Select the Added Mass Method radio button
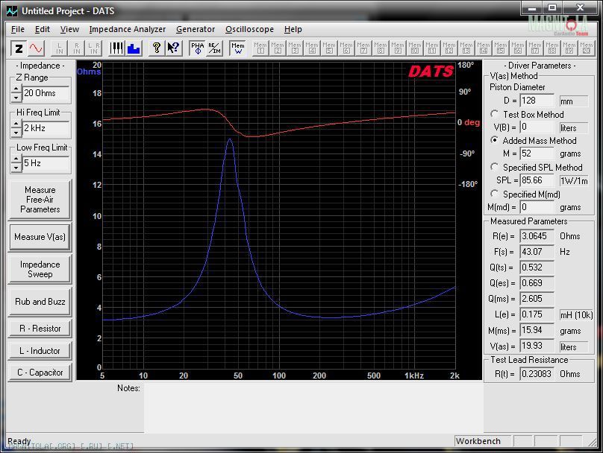 (495, 140)
